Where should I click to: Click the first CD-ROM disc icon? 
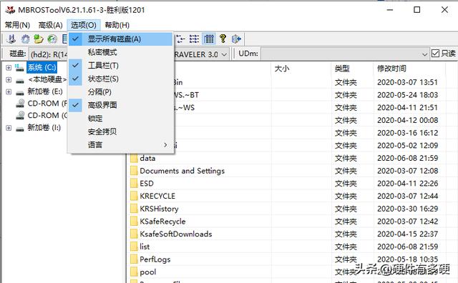coord(20,104)
